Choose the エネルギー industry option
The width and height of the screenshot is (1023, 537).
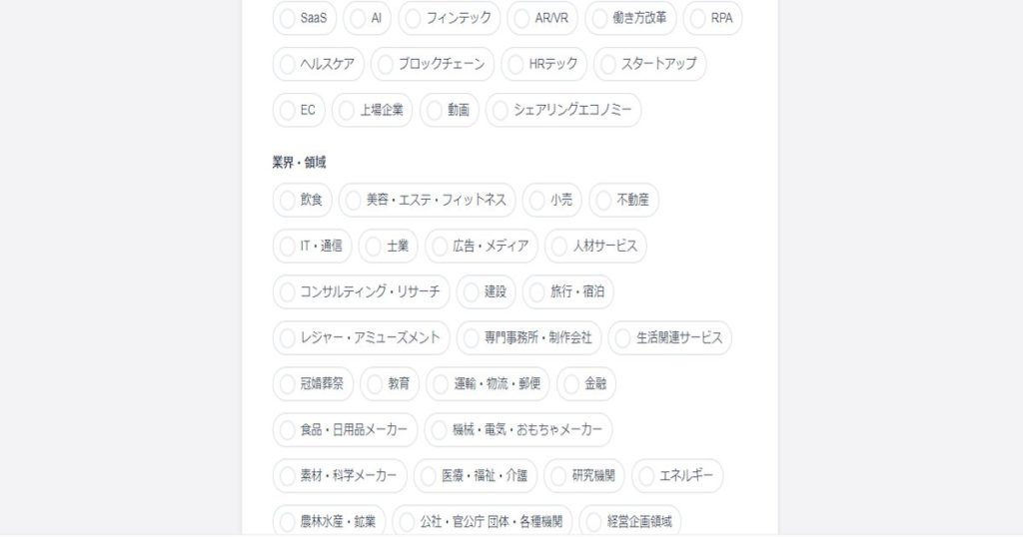(x=676, y=475)
